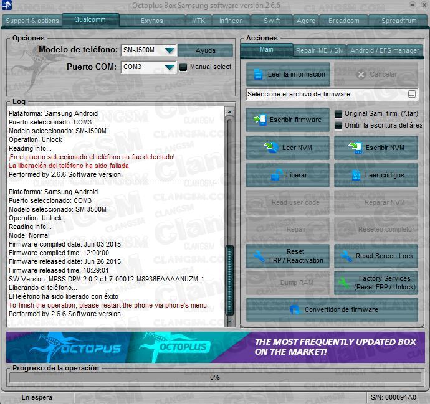The width and height of the screenshot is (430, 404).
Task: Switch to the Exynos tab
Action: click(151, 21)
